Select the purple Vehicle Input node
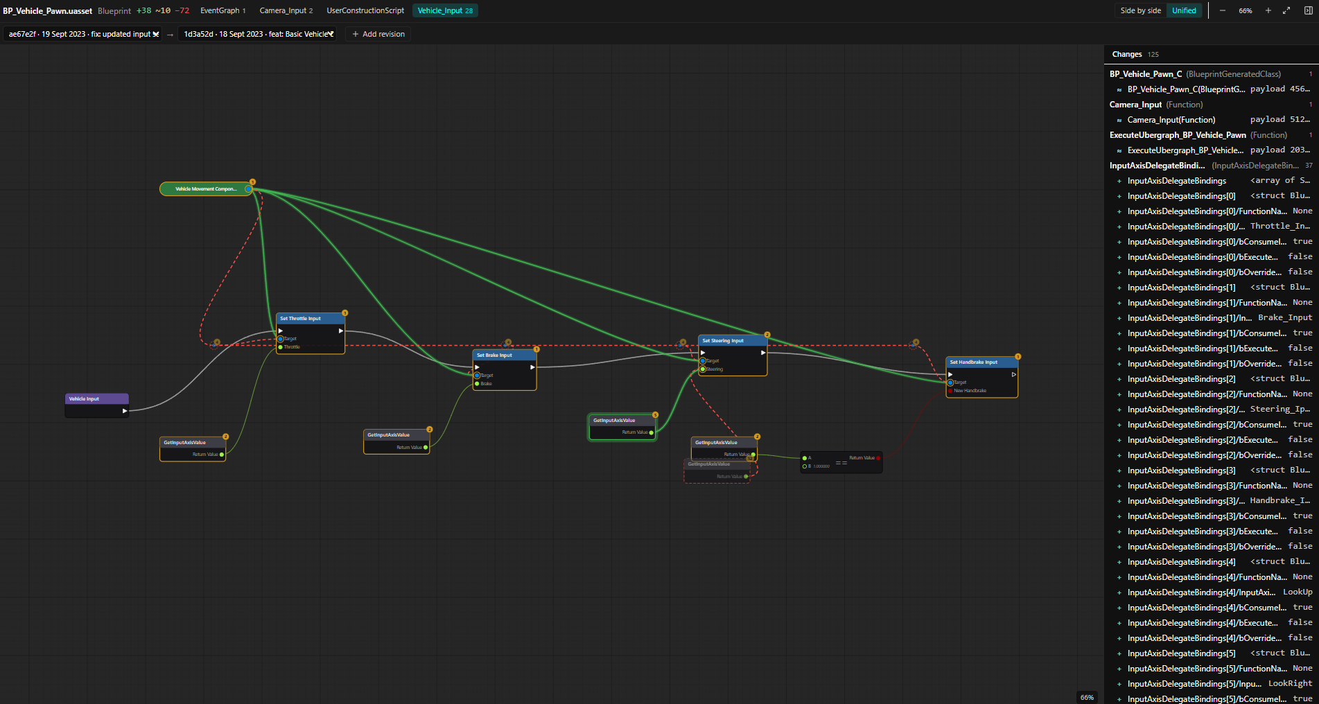The width and height of the screenshot is (1319, 704). 97,405
